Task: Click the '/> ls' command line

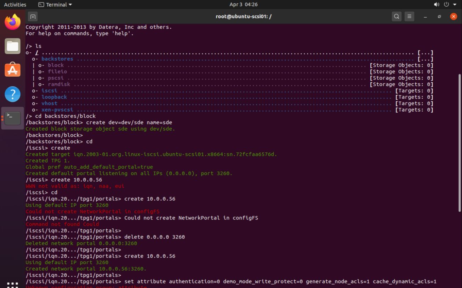Action: pyautogui.click(x=33, y=46)
